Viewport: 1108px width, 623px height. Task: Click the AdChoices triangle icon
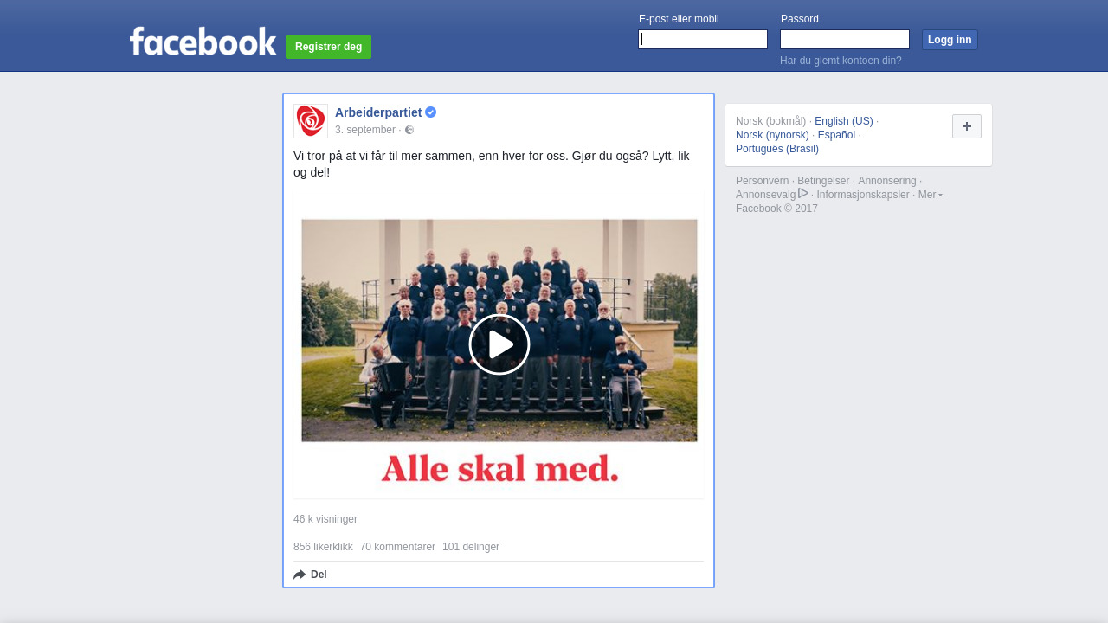pos(803,194)
